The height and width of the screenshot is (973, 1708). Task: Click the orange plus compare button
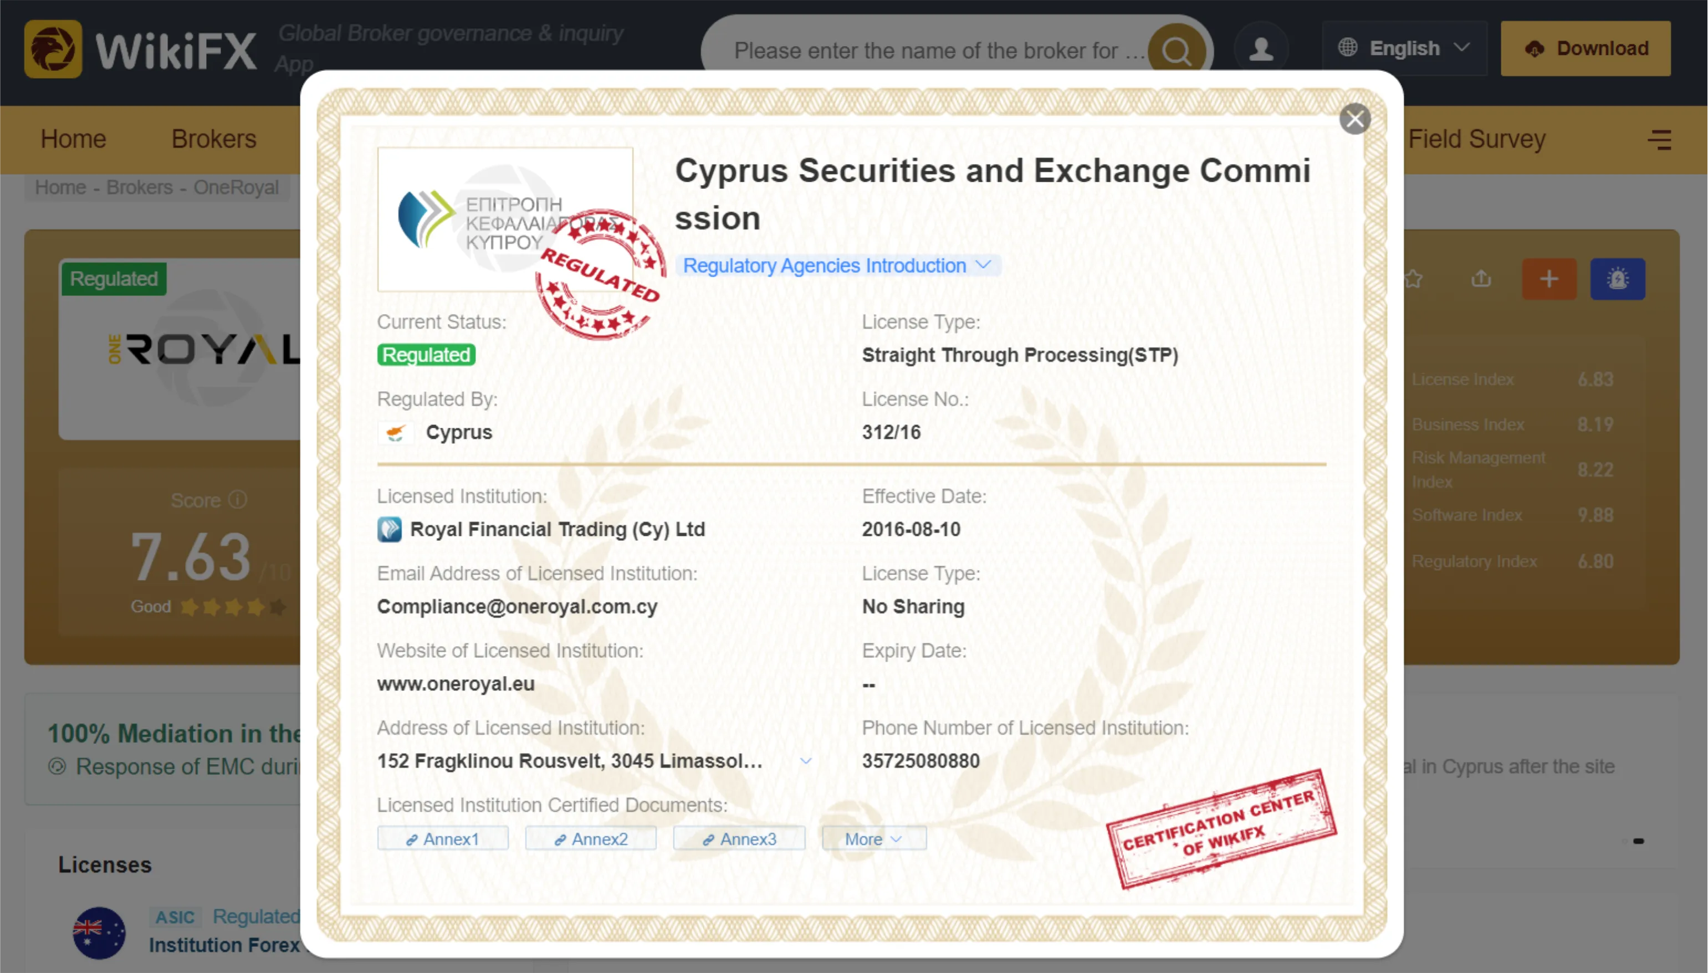coord(1549,279)
